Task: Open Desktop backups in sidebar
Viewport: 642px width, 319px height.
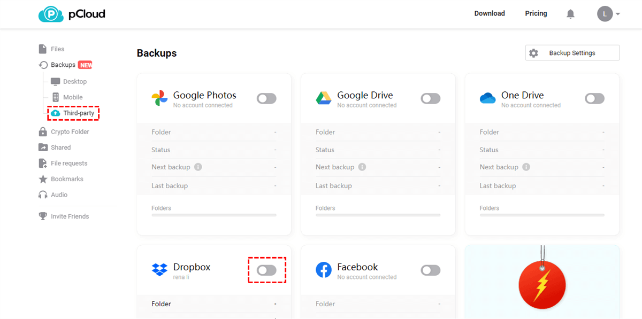Action: (x=74, y=82)
